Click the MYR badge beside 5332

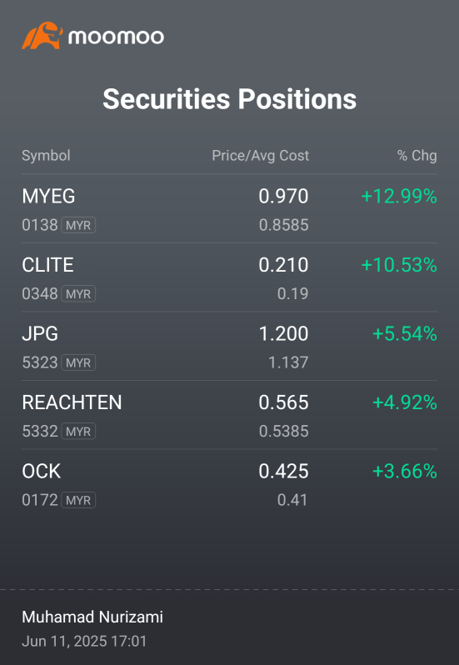point(78,432)
